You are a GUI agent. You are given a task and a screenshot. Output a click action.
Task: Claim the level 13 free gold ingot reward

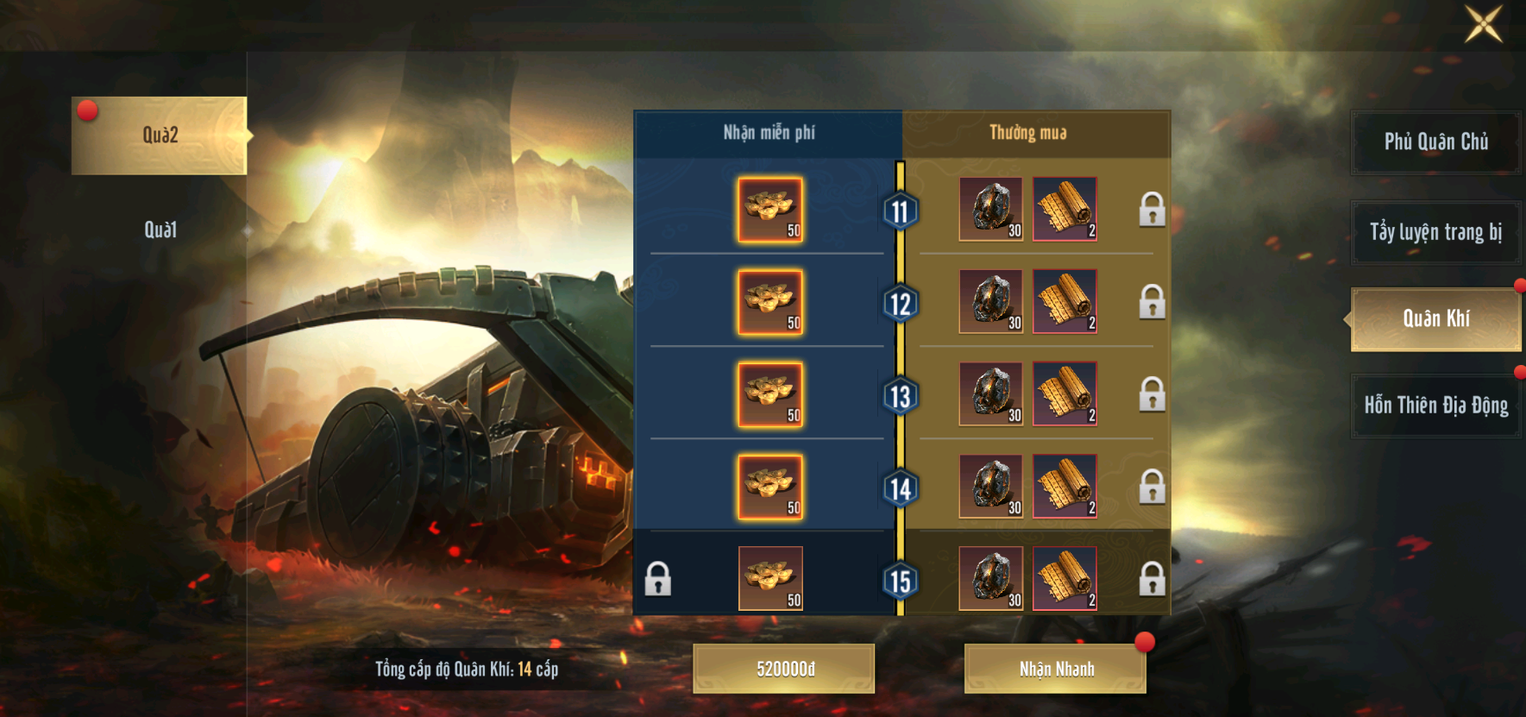[770, 394]
